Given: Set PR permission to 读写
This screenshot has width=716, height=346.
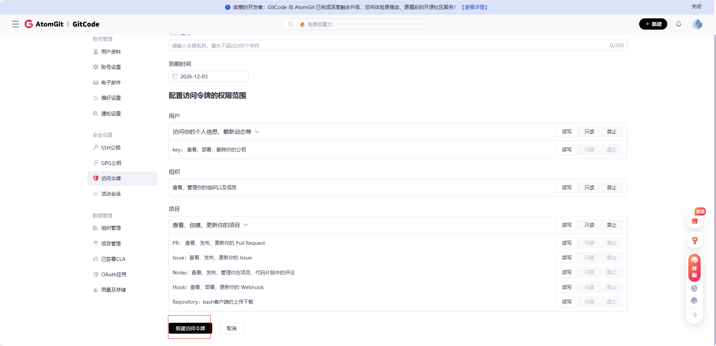Looking at the screenshot, I should coord(566,243).
